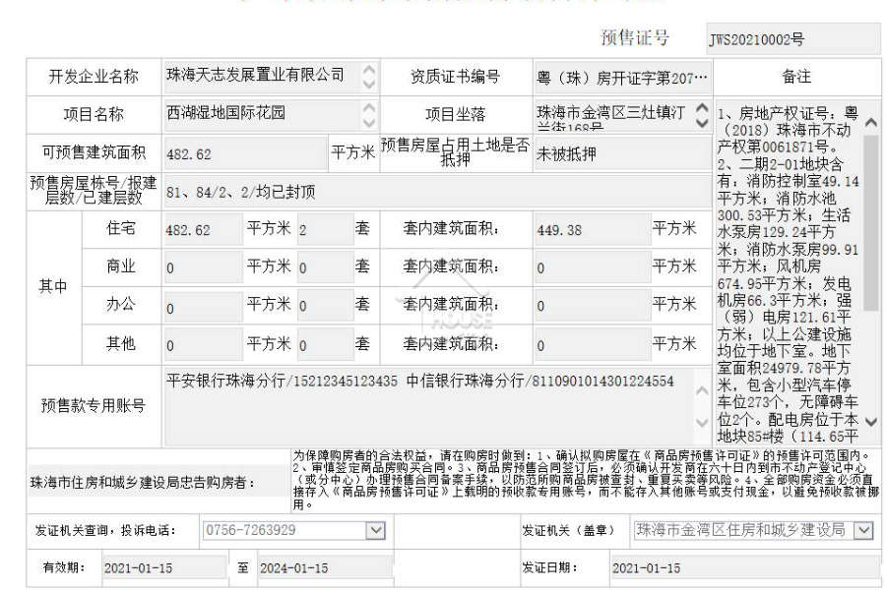The image size is (886, 590).
Task: Click other-category area field showing 0
Action: (x=203, y=344)
